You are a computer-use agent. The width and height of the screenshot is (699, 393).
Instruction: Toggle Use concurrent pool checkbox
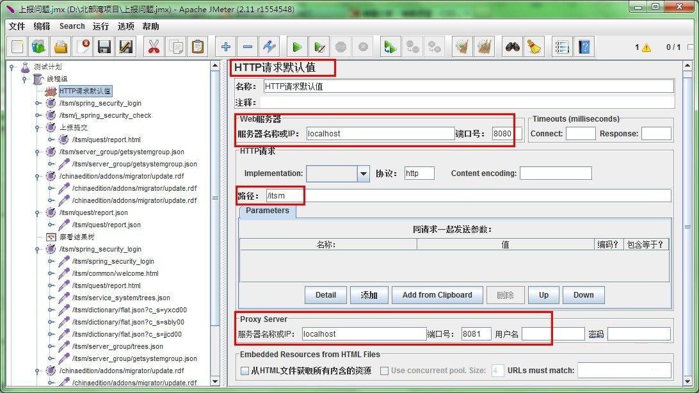384,371
